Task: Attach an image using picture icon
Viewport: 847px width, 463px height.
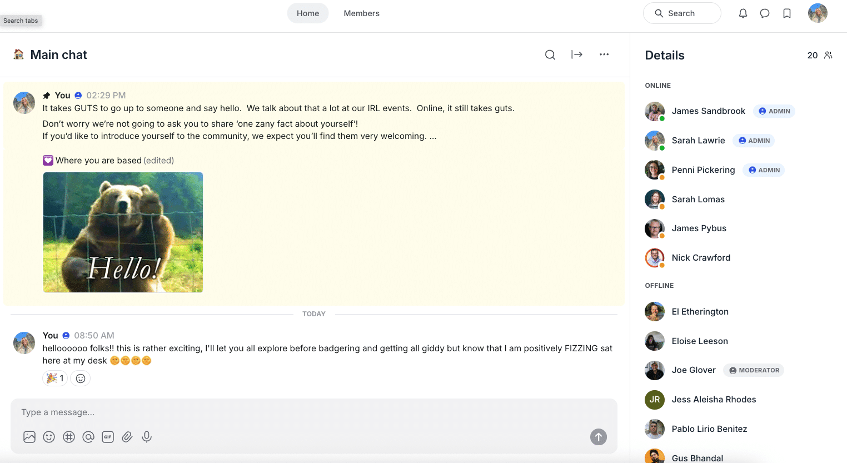Action: [x=29, y=437]
